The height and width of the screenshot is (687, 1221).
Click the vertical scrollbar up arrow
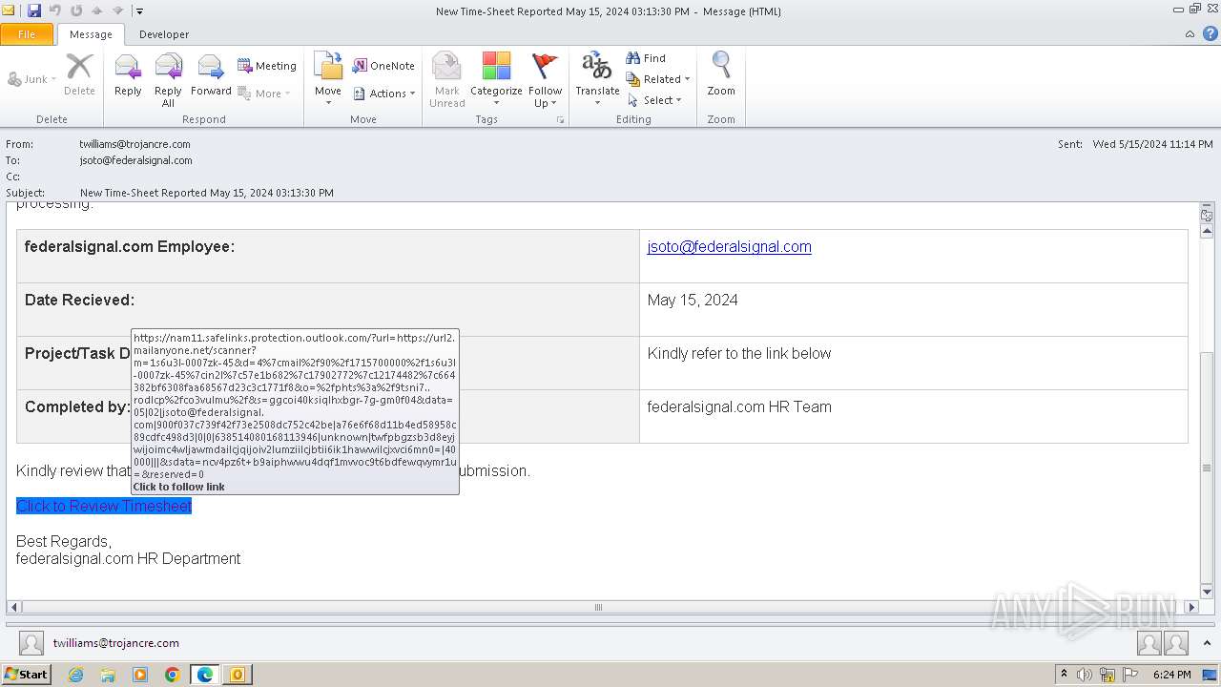point(1207,231)
